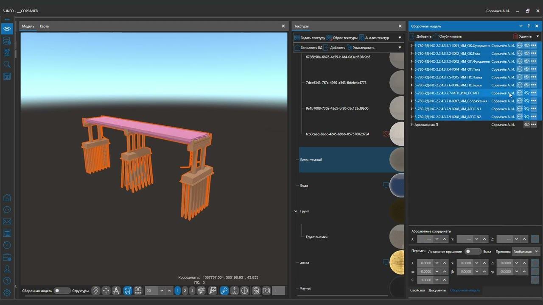The width and height of the screenshot is (543, 305).
Task: Open the three-dot menu for ЮЖ6_ИМ_ПС.Балки row
Action: pyautogui.click(x=534, y=85)
